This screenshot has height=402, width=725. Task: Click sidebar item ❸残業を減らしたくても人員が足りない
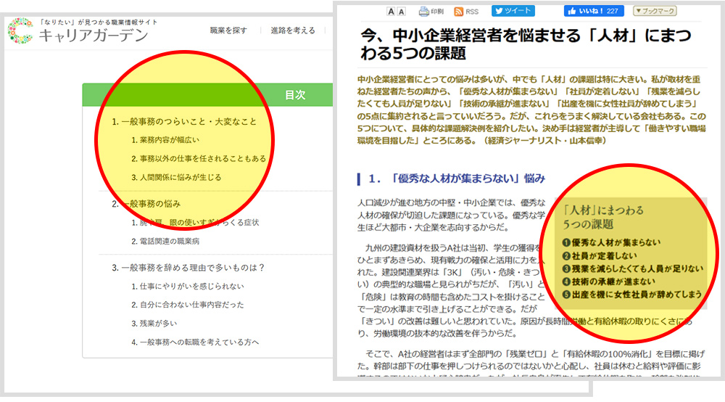tap(632, 268)
